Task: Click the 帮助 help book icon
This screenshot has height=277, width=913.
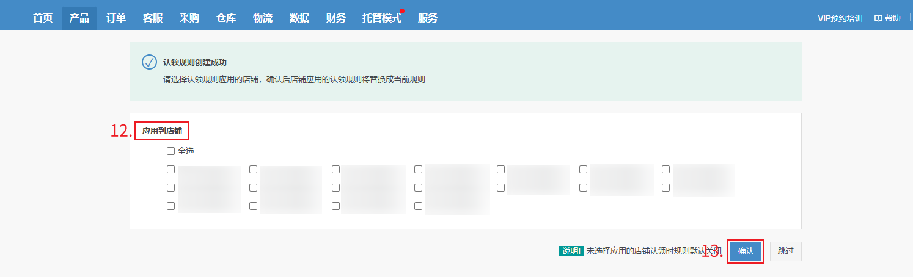Action: [878, 18]
